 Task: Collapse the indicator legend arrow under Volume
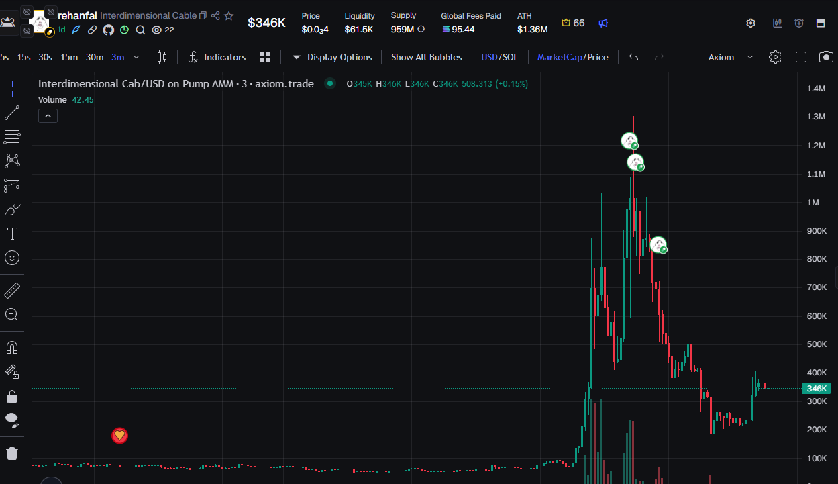click(x=48, y=116)
